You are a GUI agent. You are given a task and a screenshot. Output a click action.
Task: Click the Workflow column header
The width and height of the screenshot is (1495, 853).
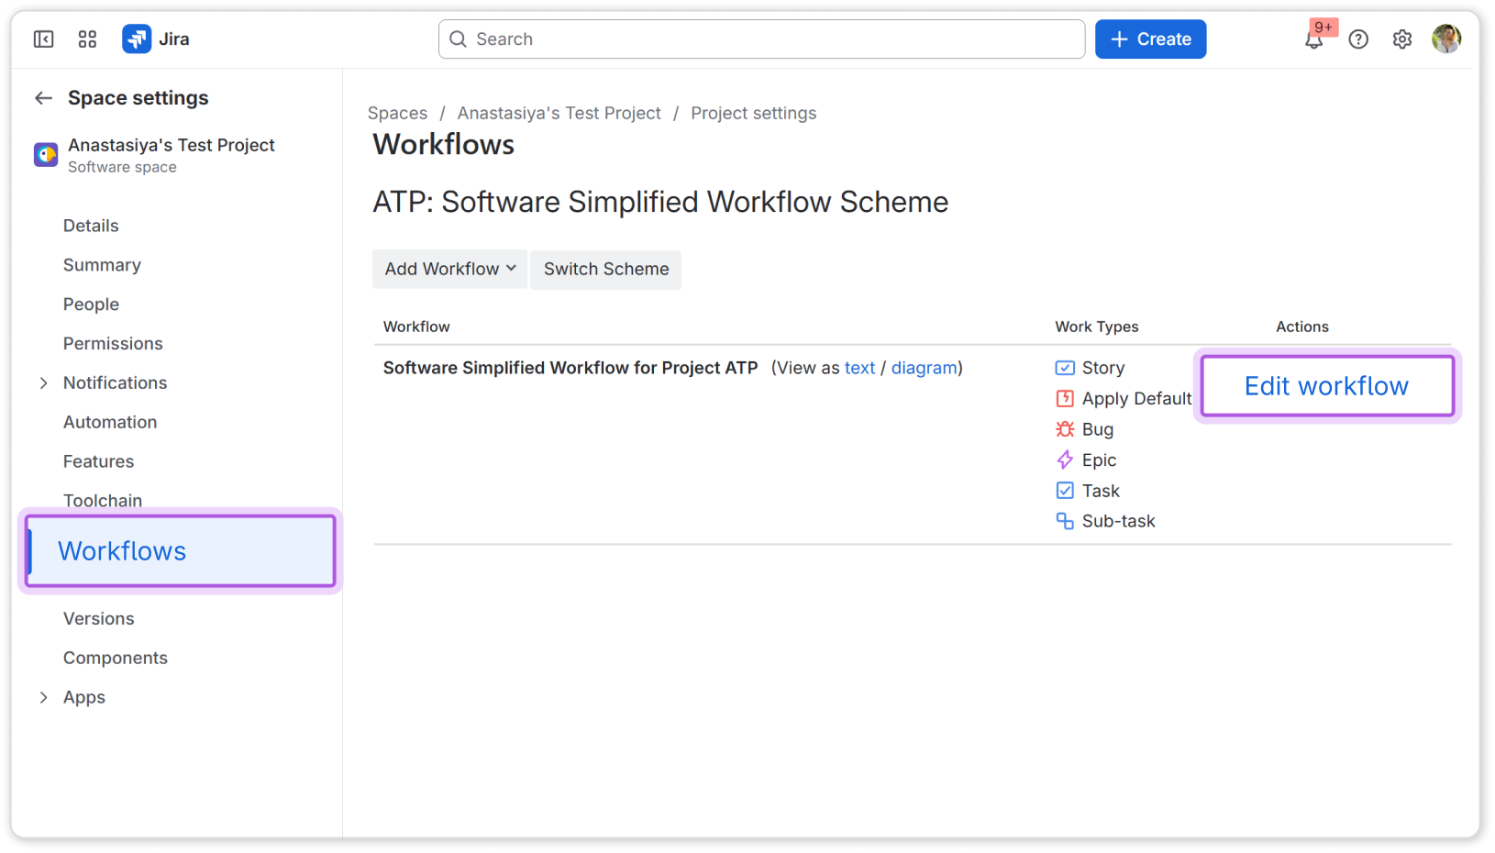tap(416, 327)
